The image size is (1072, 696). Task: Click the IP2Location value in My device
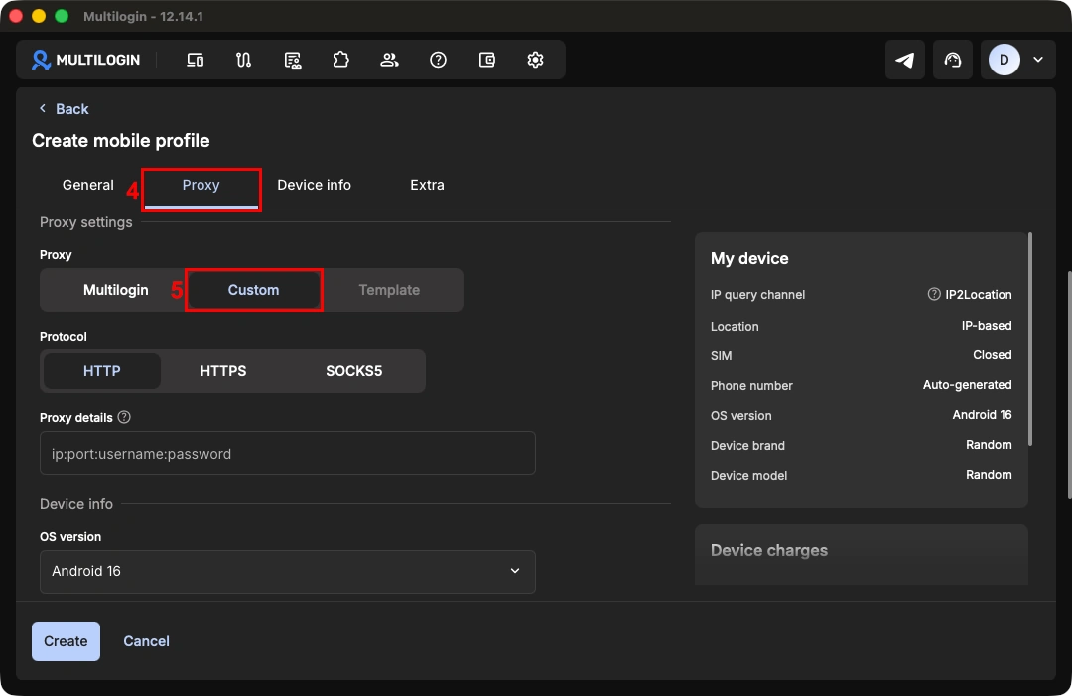point(979,295)
